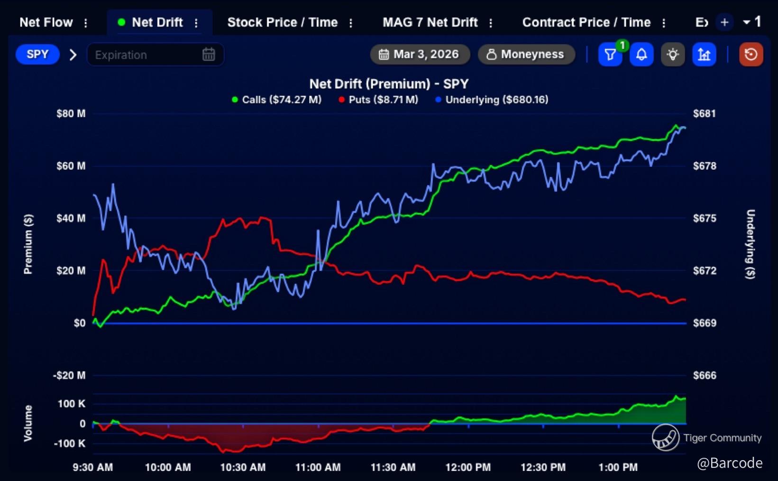Open Contract Price / Time options menu
This screenshot has width=778, height=481.
click(664, 23)
